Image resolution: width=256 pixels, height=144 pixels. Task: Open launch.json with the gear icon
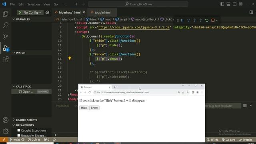pyautogui.click(x=47, y=12)
